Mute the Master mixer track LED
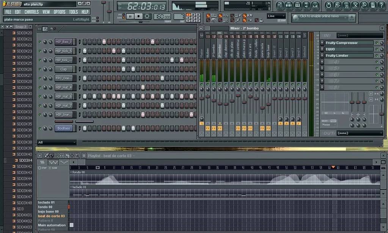Screen dimensions: 388x233 [202, 85]
